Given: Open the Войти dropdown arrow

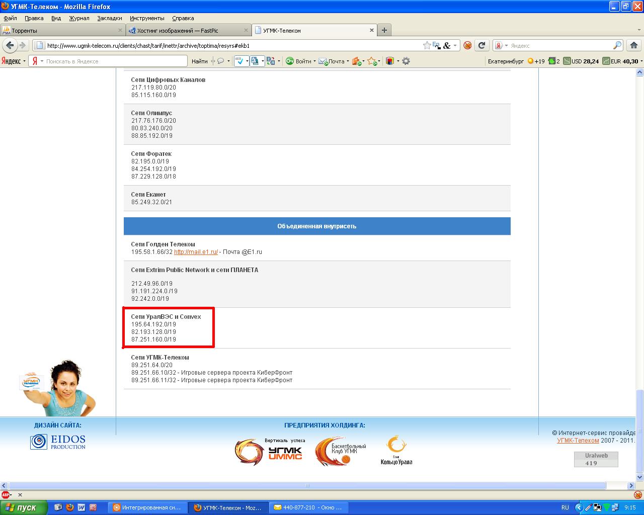Looking at the screenshot, I should coord(314,61).
